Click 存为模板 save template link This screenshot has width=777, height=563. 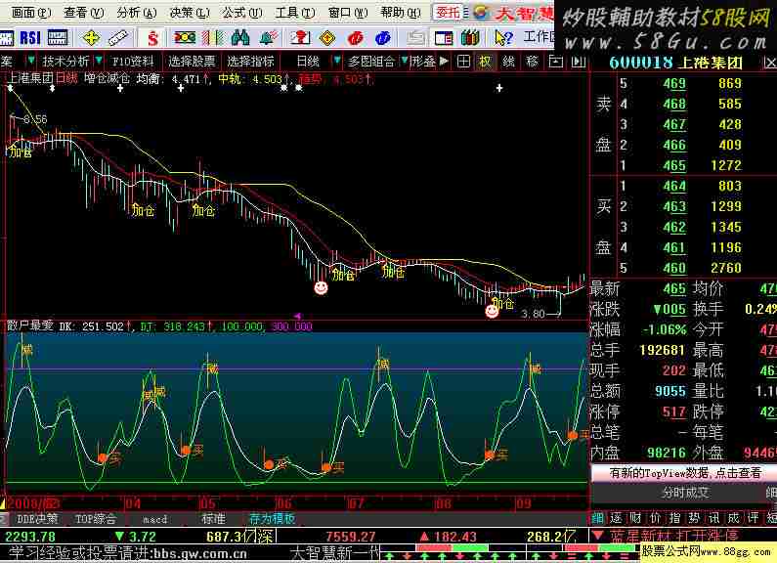(x=272, y=519)
